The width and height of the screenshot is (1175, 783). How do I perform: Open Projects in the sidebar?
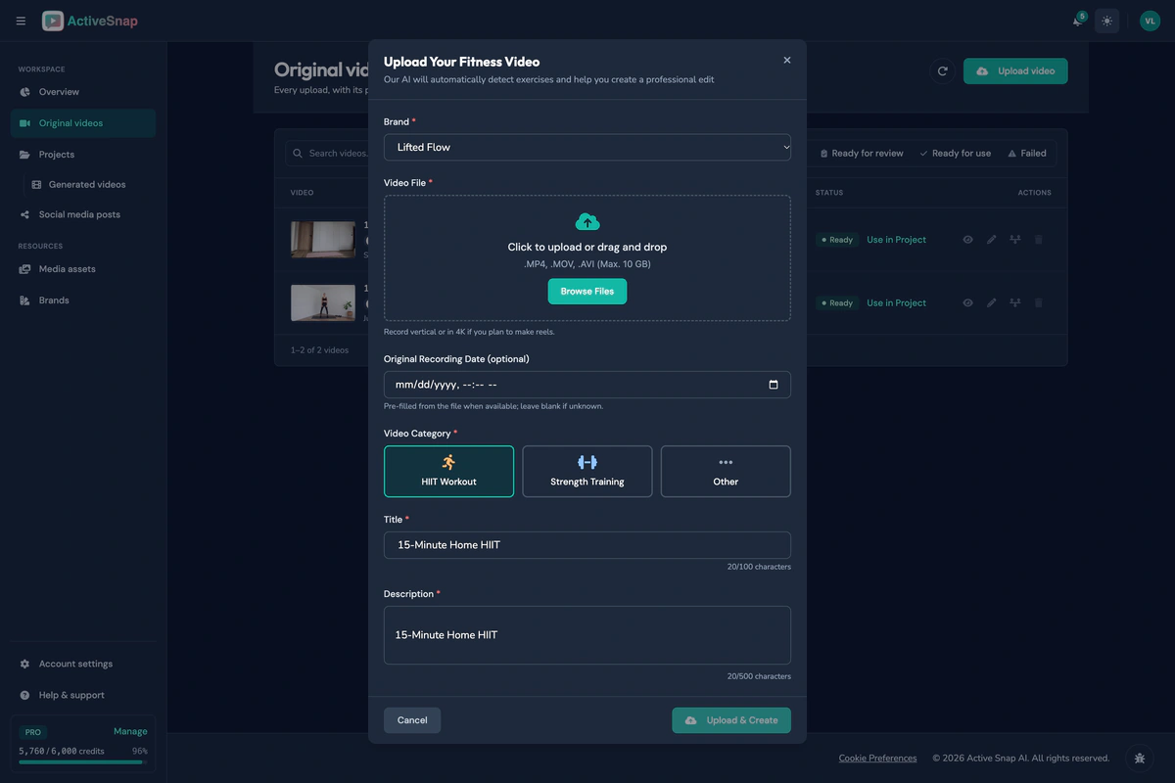(x=83, y=155)
